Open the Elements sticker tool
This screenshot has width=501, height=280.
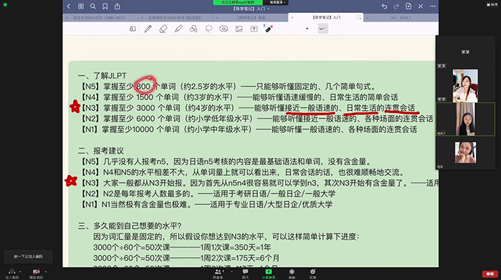[223, 28]
